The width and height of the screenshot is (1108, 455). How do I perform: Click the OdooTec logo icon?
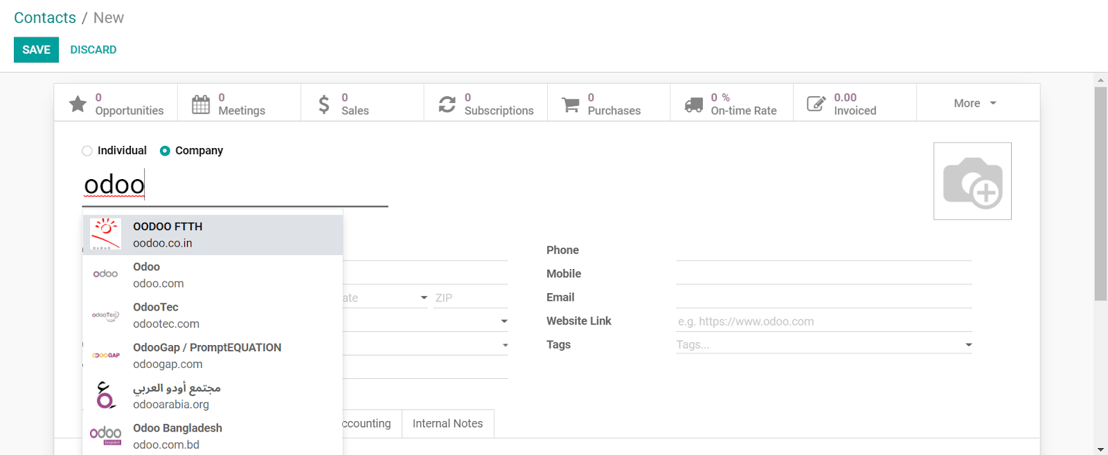click(x=106, y=315)
